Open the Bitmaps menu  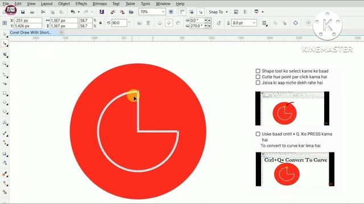pos(100,4)
